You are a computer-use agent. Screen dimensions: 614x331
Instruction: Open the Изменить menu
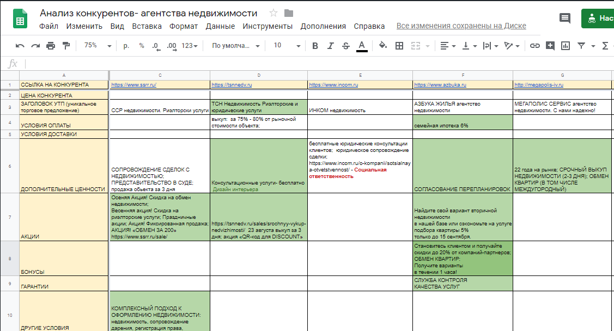84,26
